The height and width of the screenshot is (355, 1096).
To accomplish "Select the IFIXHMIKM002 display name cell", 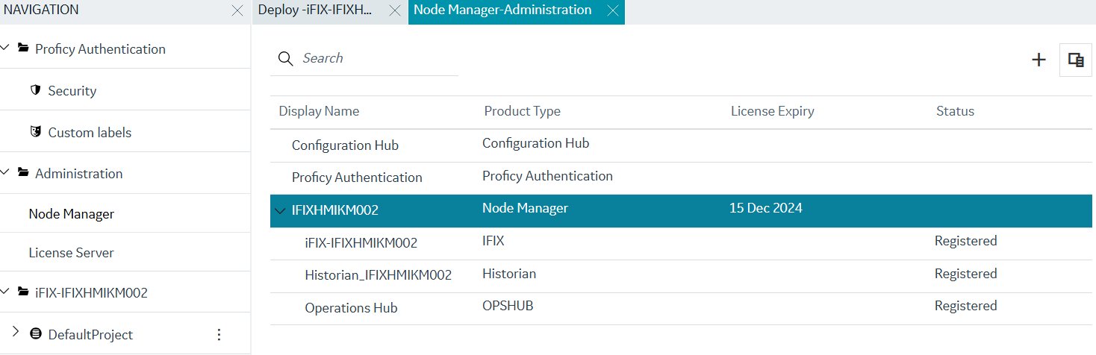I will click(x=335, y=210).
